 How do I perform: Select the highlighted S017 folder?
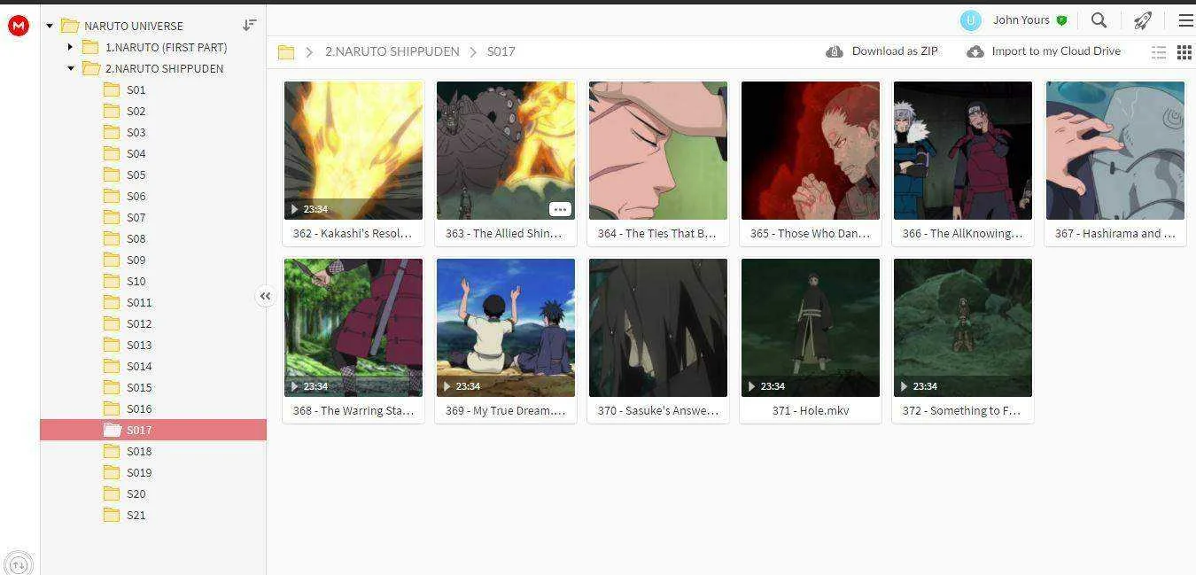coord(153,430)
